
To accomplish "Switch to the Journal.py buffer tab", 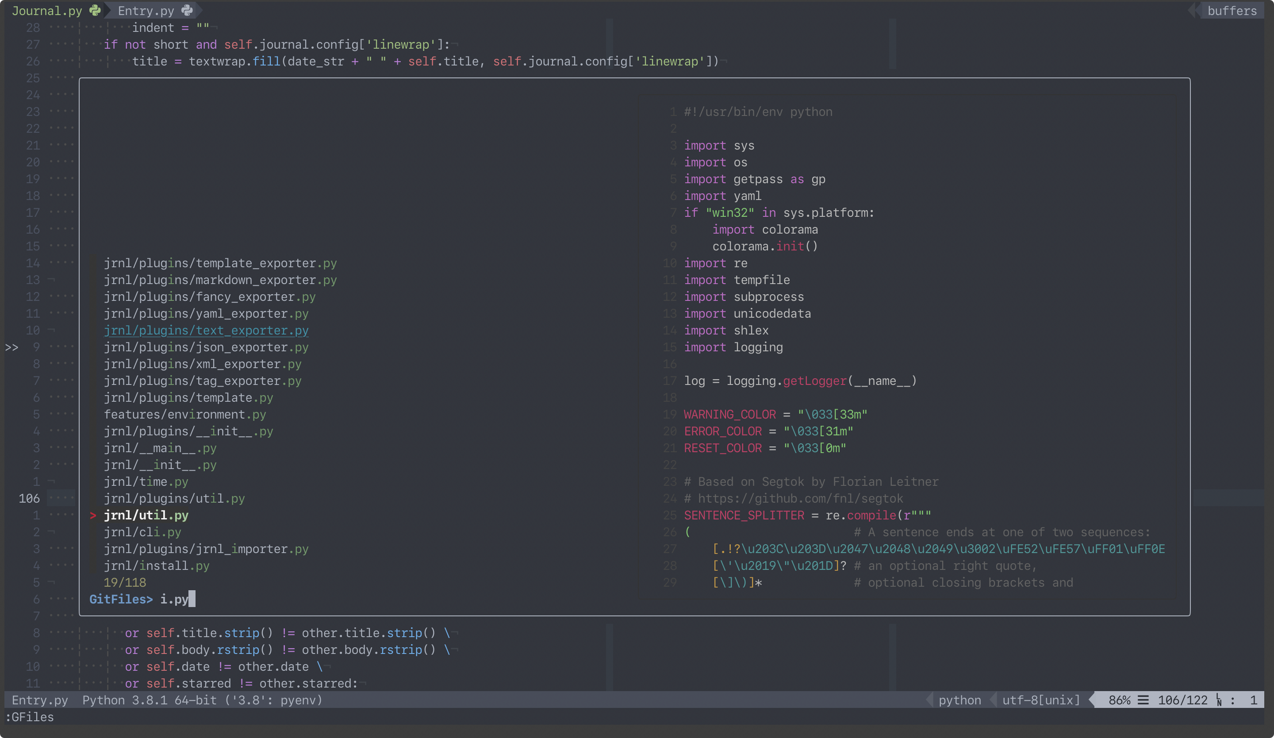I will [46, 11].
